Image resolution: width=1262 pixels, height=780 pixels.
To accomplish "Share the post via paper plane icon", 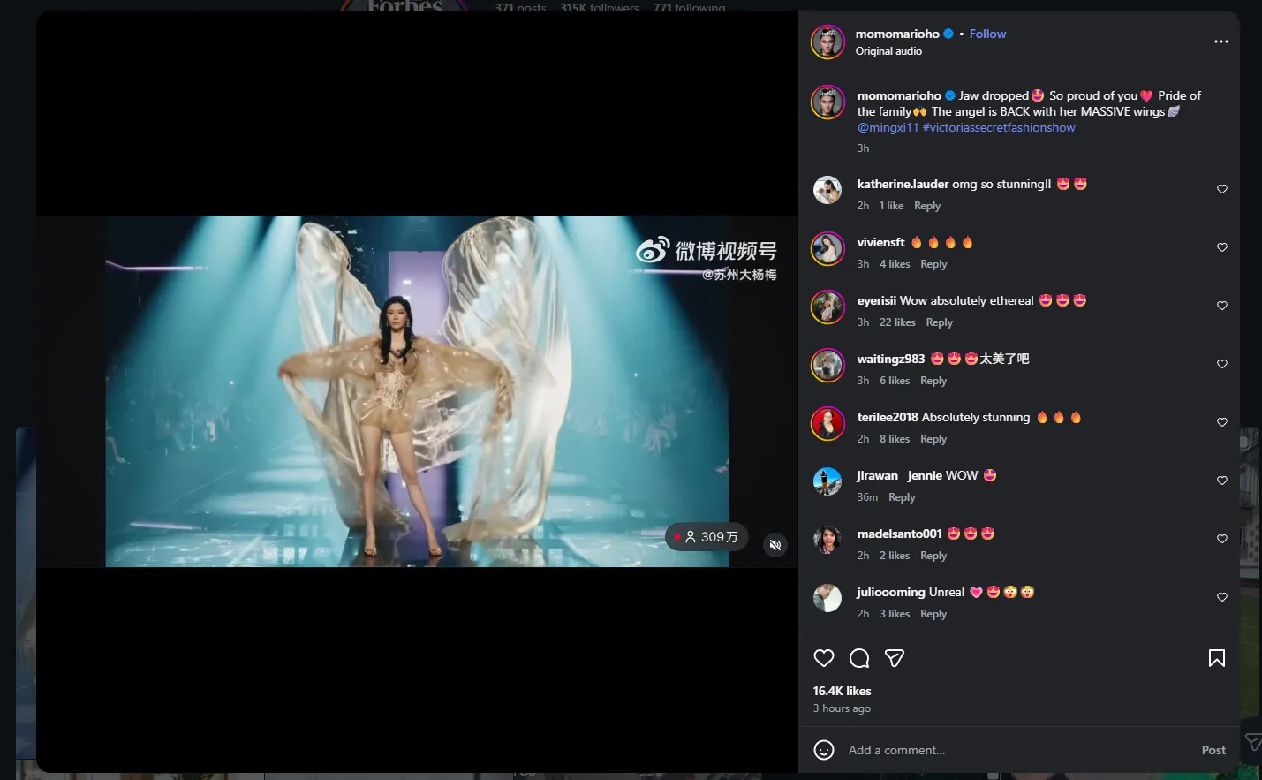I will coord(895,658).
